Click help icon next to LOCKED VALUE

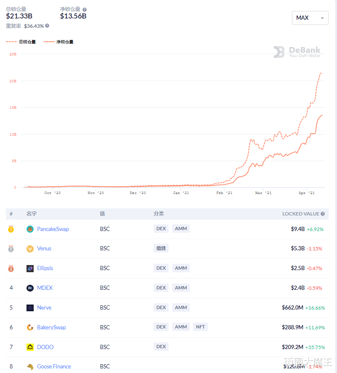click(x=323, y=214)
